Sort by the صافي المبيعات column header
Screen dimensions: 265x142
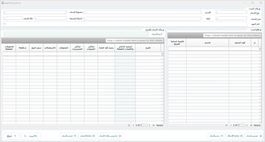coord(91,48)
